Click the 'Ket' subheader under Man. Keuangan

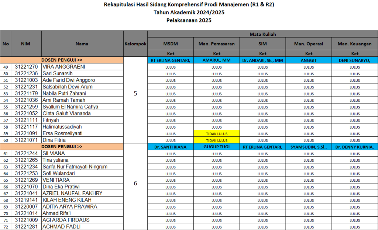pos(355,53)
